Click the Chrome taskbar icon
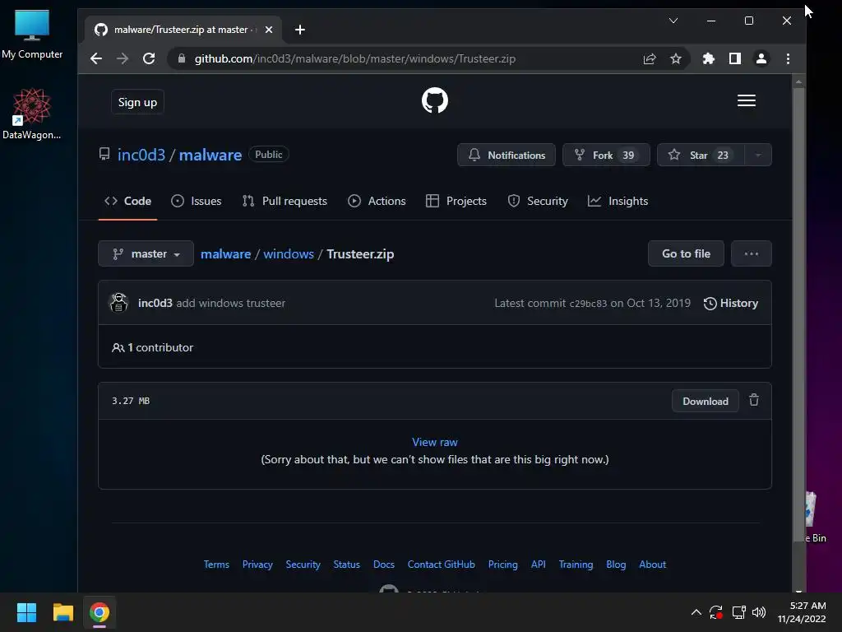This screenshot has width=842, height=632. click(99, 612)
